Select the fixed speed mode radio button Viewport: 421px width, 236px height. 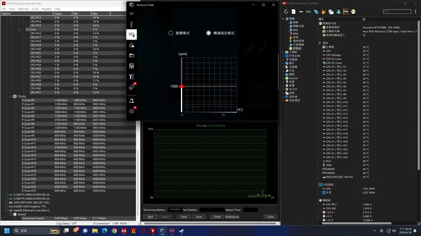click(209, 33)
